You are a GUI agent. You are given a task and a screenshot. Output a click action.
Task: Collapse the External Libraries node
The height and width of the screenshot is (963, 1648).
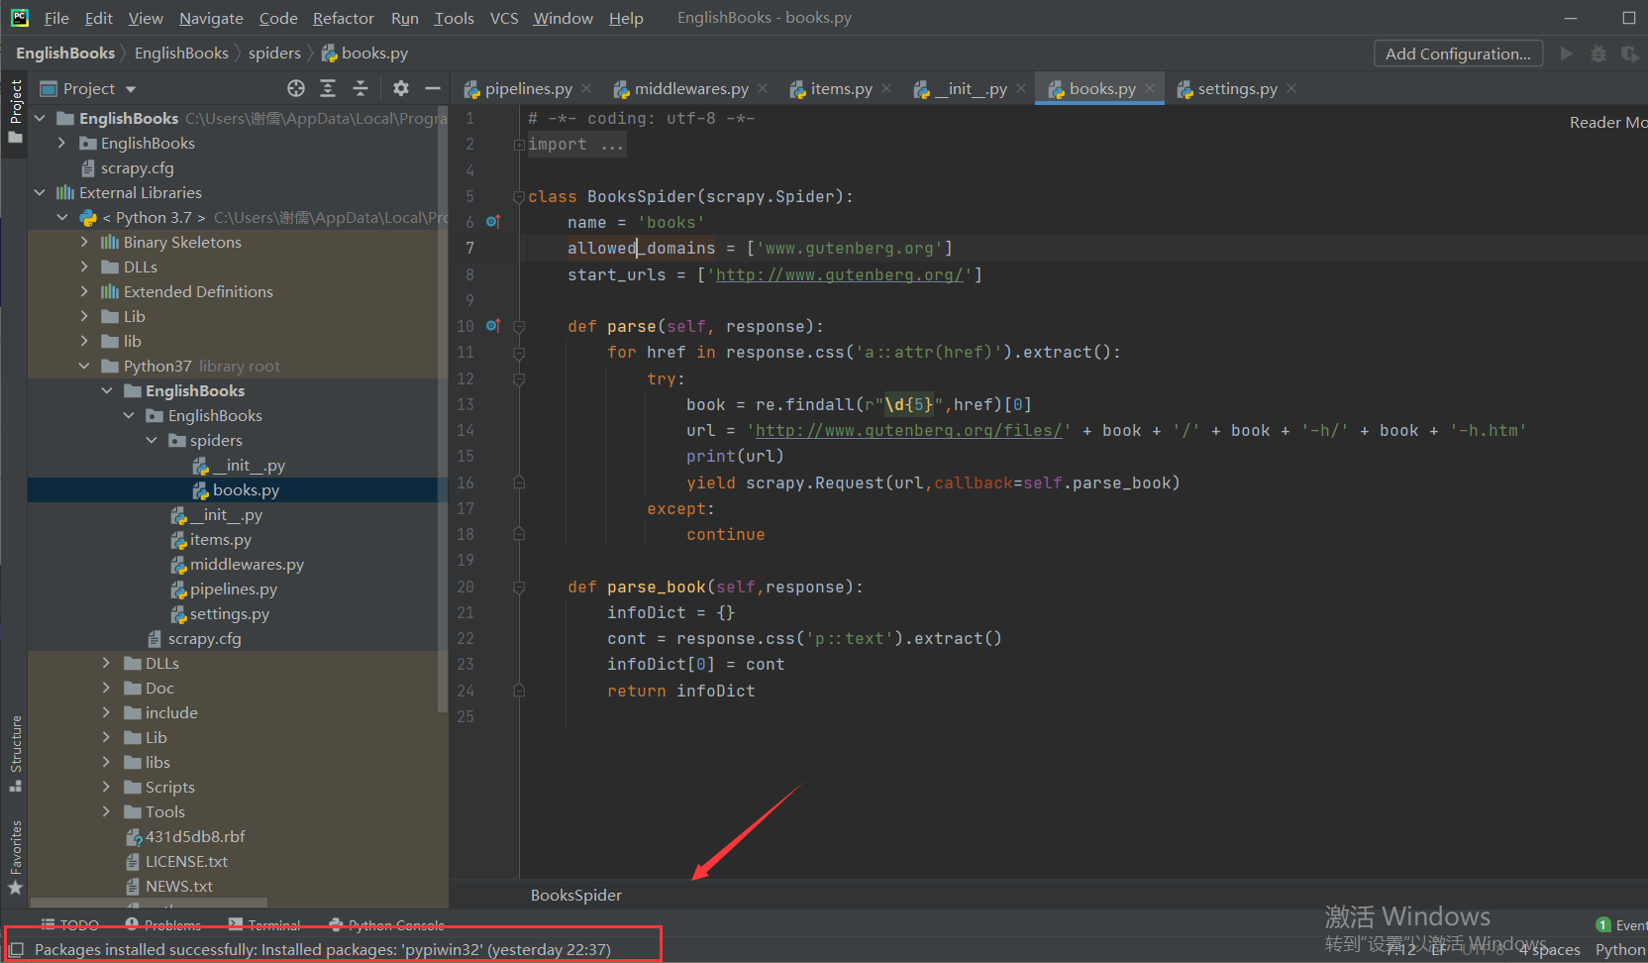[x=40, y=192]
